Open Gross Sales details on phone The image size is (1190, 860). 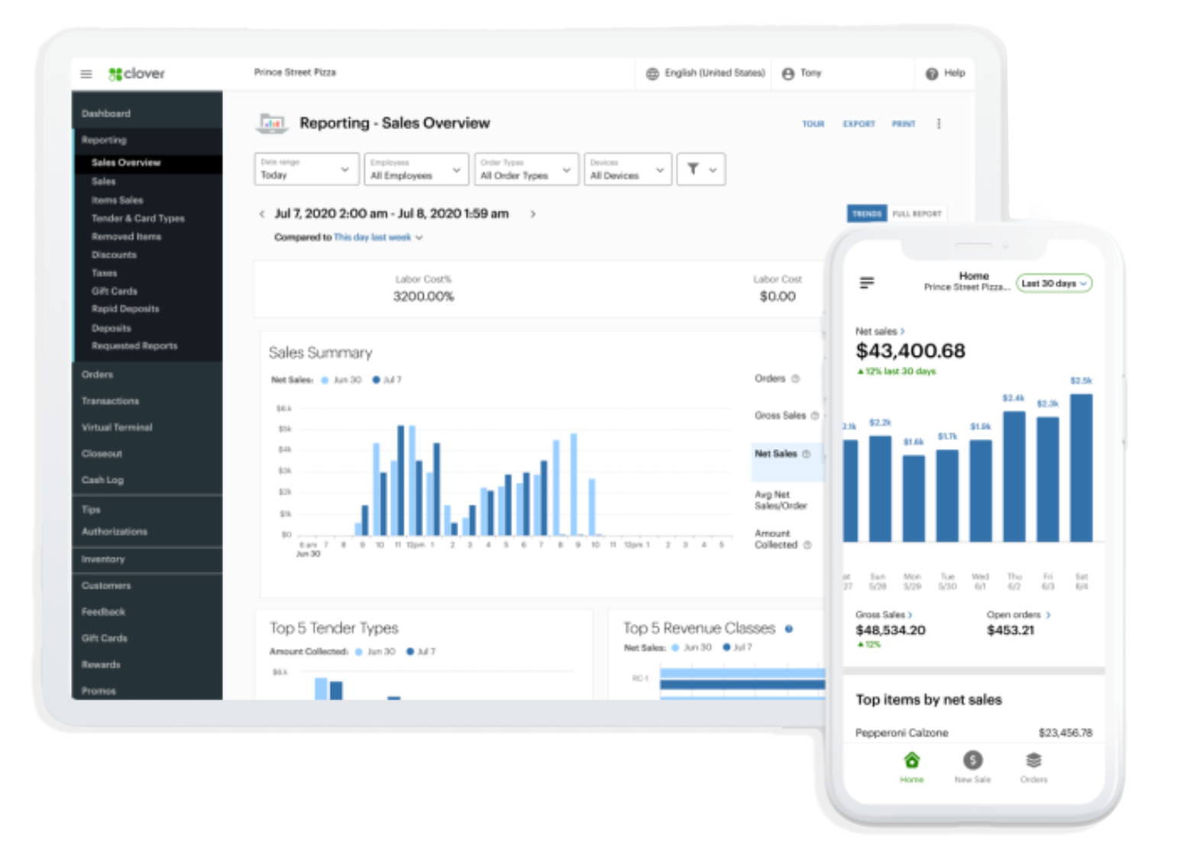click(x=884, y=616)
